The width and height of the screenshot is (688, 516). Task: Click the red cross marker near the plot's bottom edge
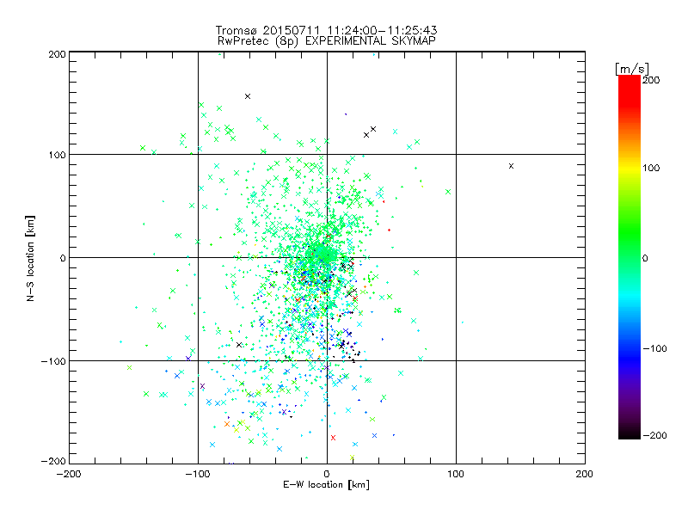tap(333, 438)
